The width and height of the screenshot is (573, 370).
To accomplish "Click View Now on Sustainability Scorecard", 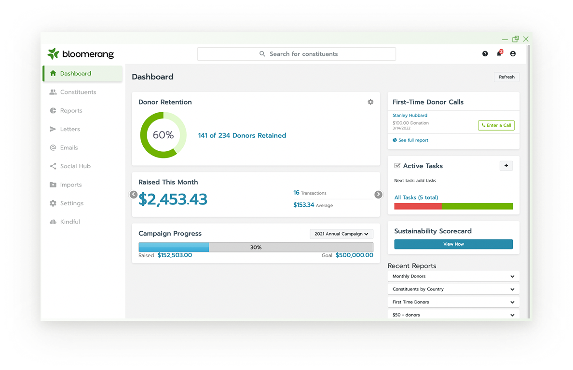I will tap(453, 244).
